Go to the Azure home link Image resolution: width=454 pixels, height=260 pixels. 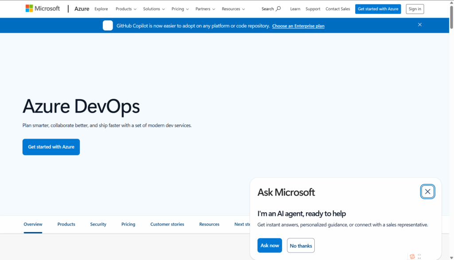pyautogui.click(x=82, y=9)
